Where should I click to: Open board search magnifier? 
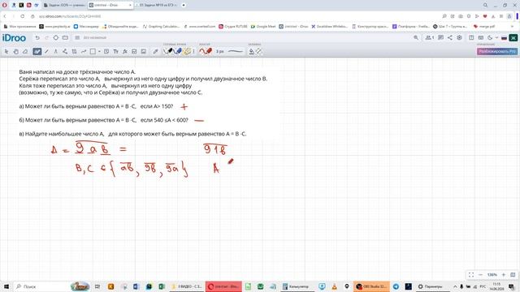coord(416,38)
